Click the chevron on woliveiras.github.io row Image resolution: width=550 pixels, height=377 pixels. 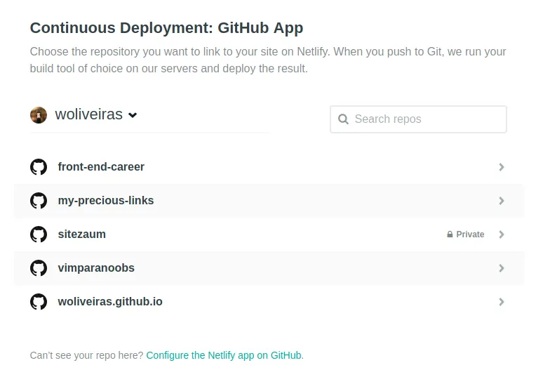coord(502,302)
